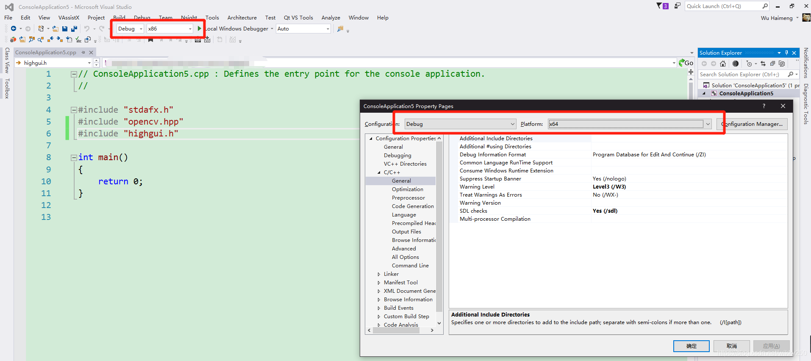Open the VAssistX menu
The image size is (811, 361).
click(x=69, y=17)
